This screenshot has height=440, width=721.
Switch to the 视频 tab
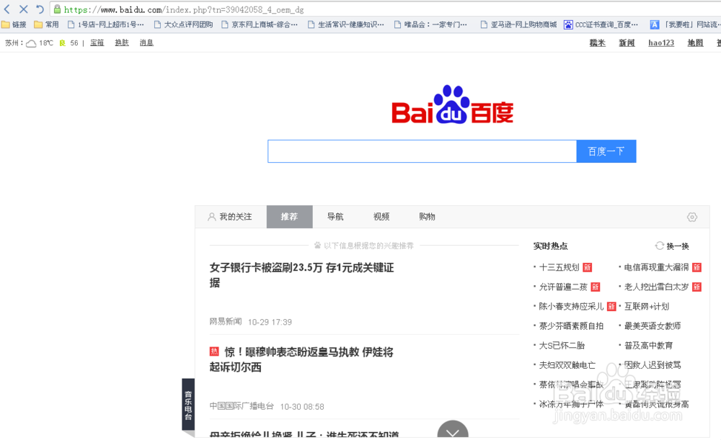pos(381,217)
